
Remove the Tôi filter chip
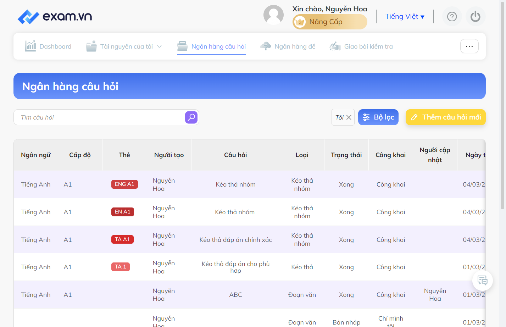(349, 117)
